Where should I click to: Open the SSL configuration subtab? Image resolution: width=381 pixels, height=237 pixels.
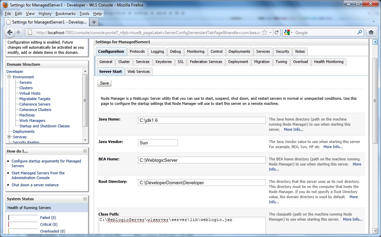(x=180, y=62)
